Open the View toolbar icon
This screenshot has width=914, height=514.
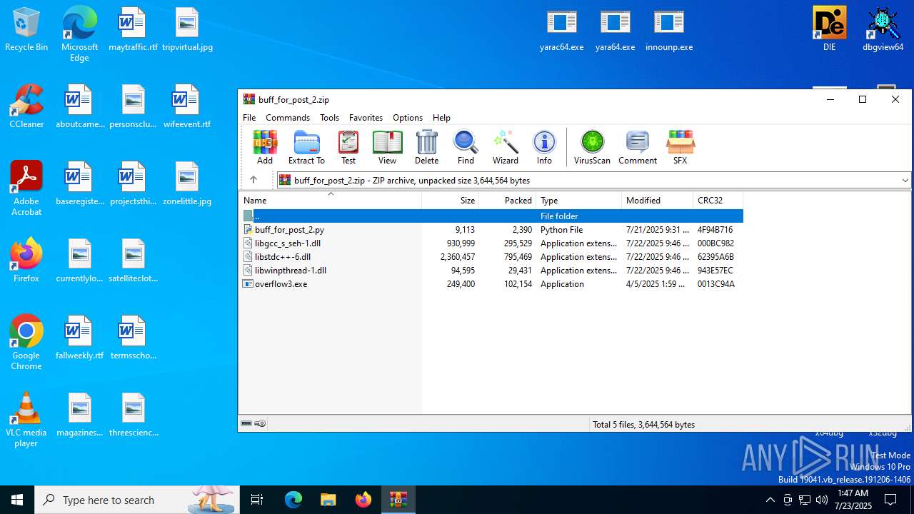(387, 147)
